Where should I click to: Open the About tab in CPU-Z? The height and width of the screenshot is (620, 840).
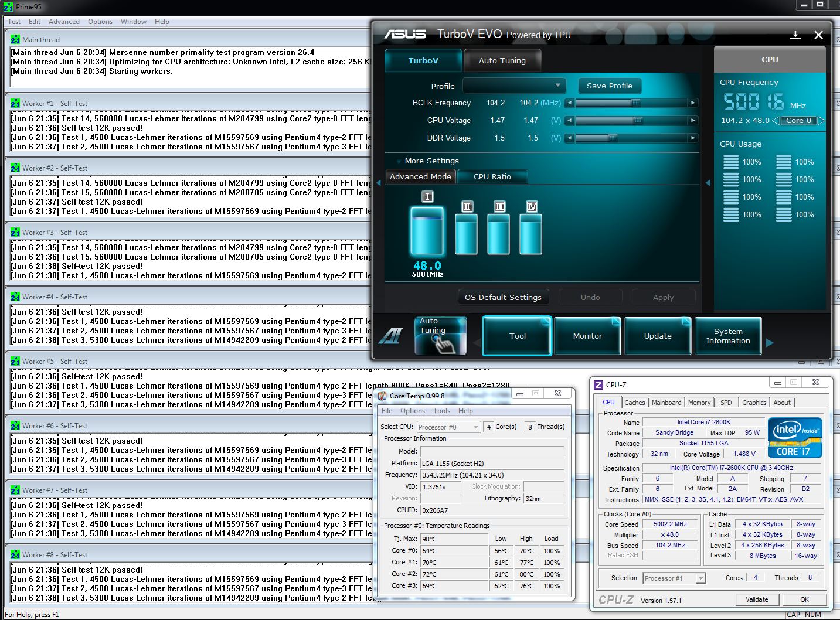782,403
